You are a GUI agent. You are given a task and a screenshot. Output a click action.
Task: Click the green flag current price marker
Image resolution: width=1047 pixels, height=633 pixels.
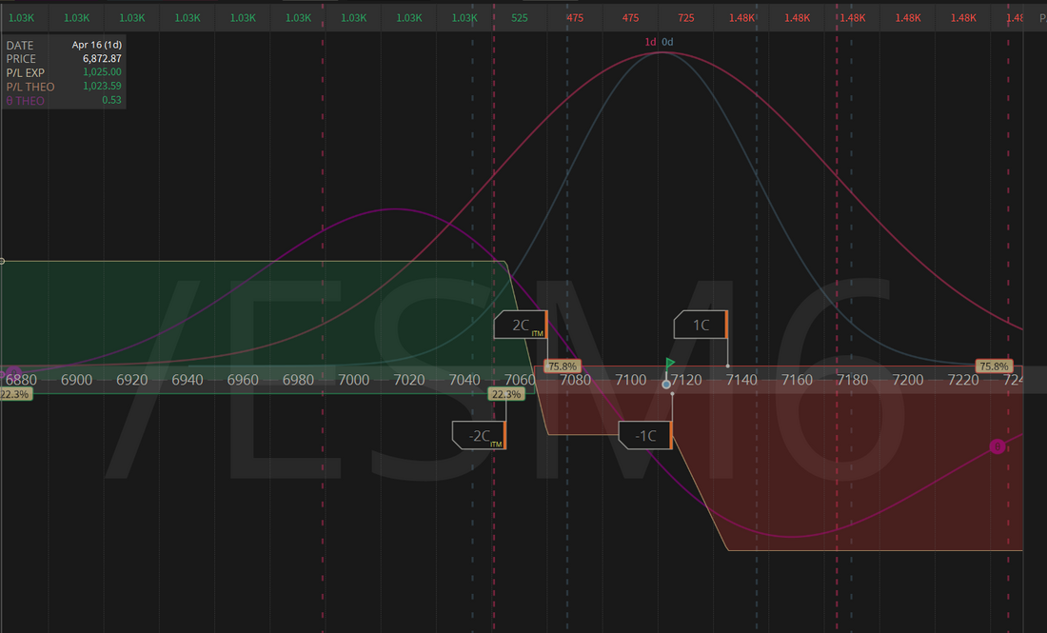(x=670, y=363)
